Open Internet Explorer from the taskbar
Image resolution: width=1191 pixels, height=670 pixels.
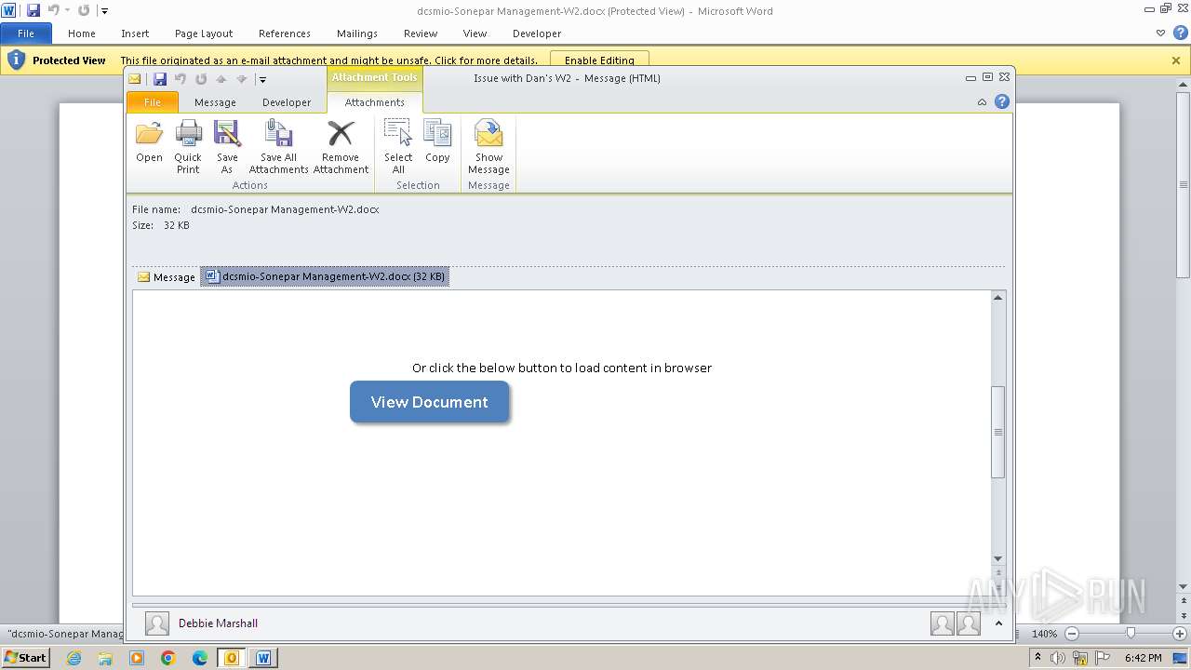click(74, 658)
